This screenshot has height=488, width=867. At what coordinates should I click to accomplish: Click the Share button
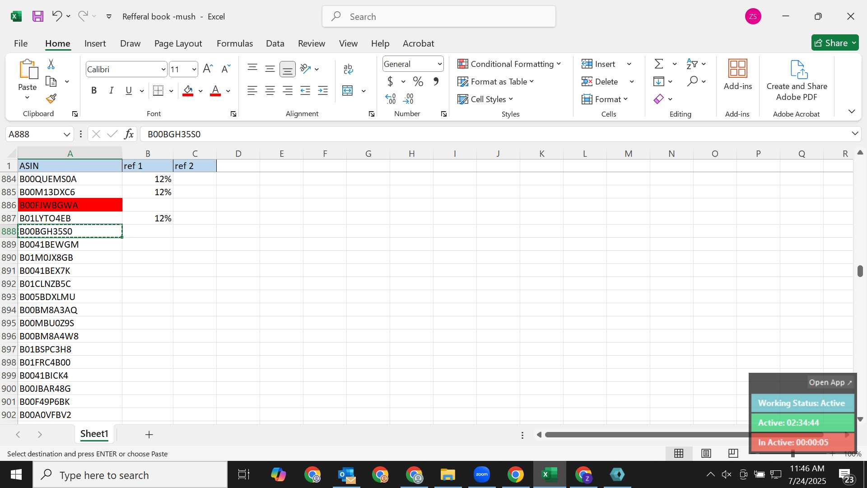tap(835, 43)
